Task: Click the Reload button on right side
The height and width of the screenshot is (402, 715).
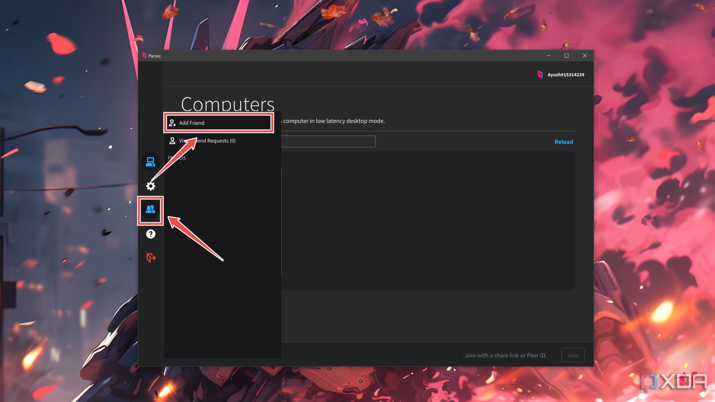Action: (x=564, y=141)
